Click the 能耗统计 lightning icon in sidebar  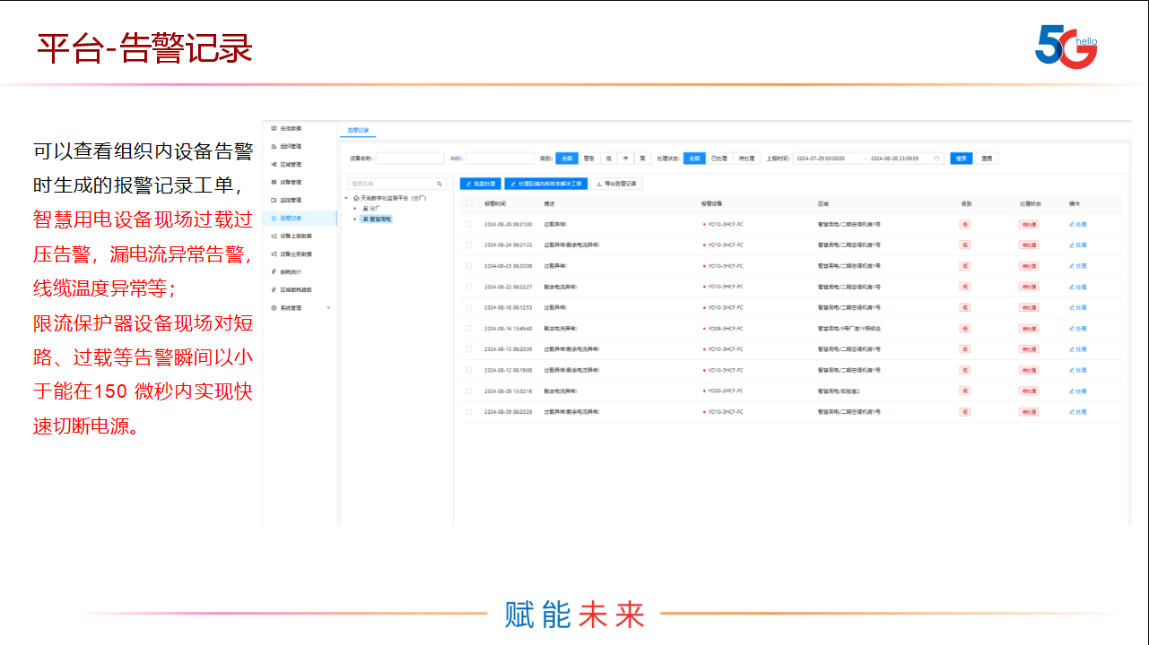[x=274, y=271]
